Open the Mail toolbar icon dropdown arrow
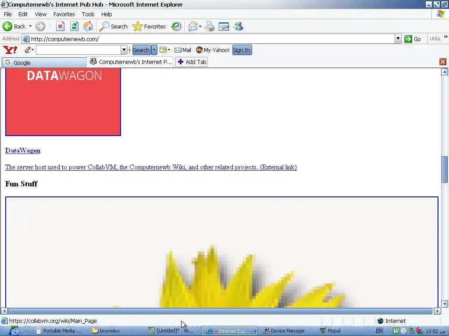449x336 pixels. [200, 27]
